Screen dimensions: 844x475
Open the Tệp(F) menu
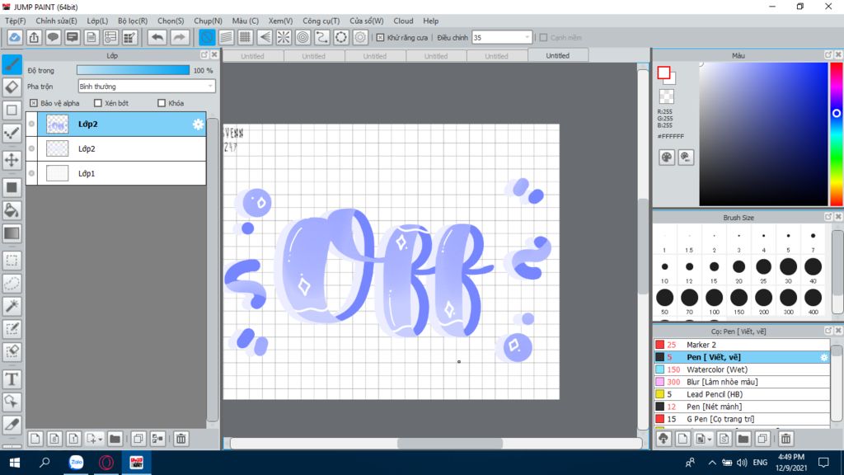point(15,21)
